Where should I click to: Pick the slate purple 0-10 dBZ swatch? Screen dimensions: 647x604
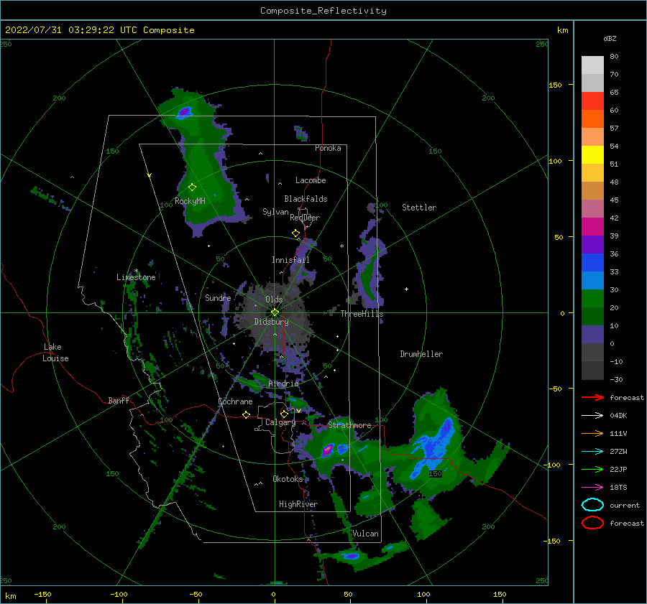pos(592,334)
